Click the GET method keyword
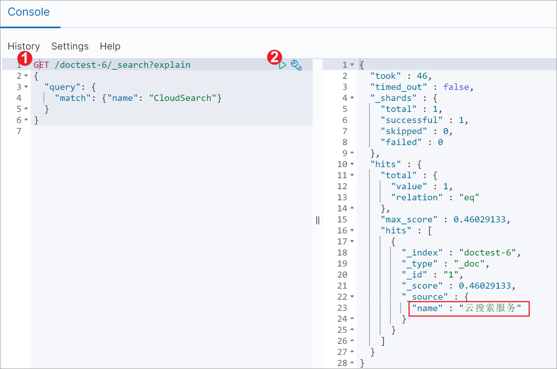557x369 pixels. click(x=41, y=65)
